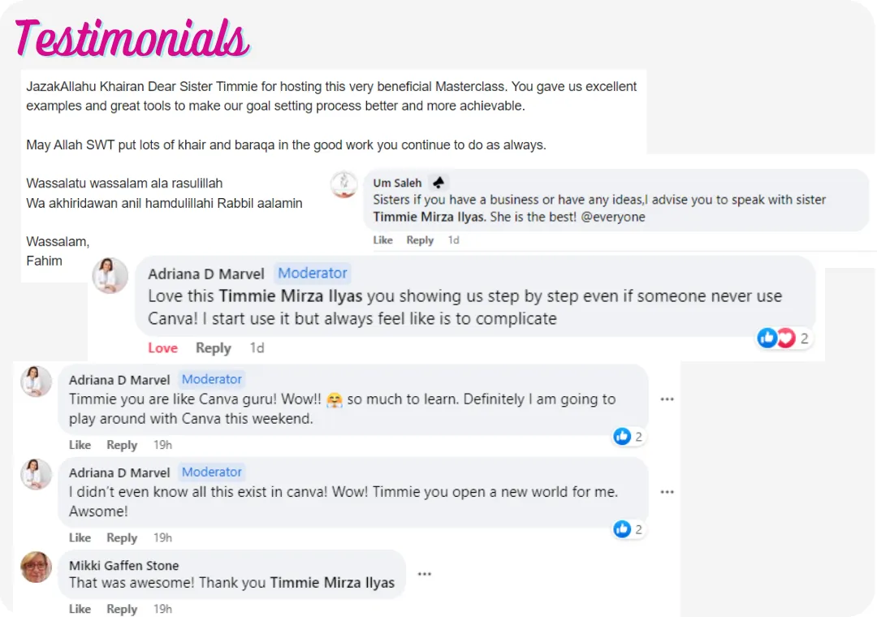877x617 pixels.
Task: Toggle Like on Um Saleh's comment
Action: [382, 240]
